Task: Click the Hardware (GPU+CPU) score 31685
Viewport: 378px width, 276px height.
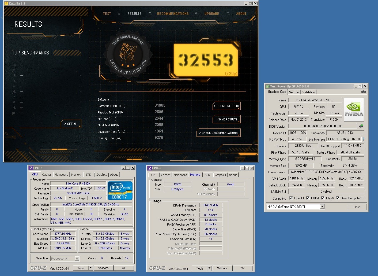Action: point(160,106)
